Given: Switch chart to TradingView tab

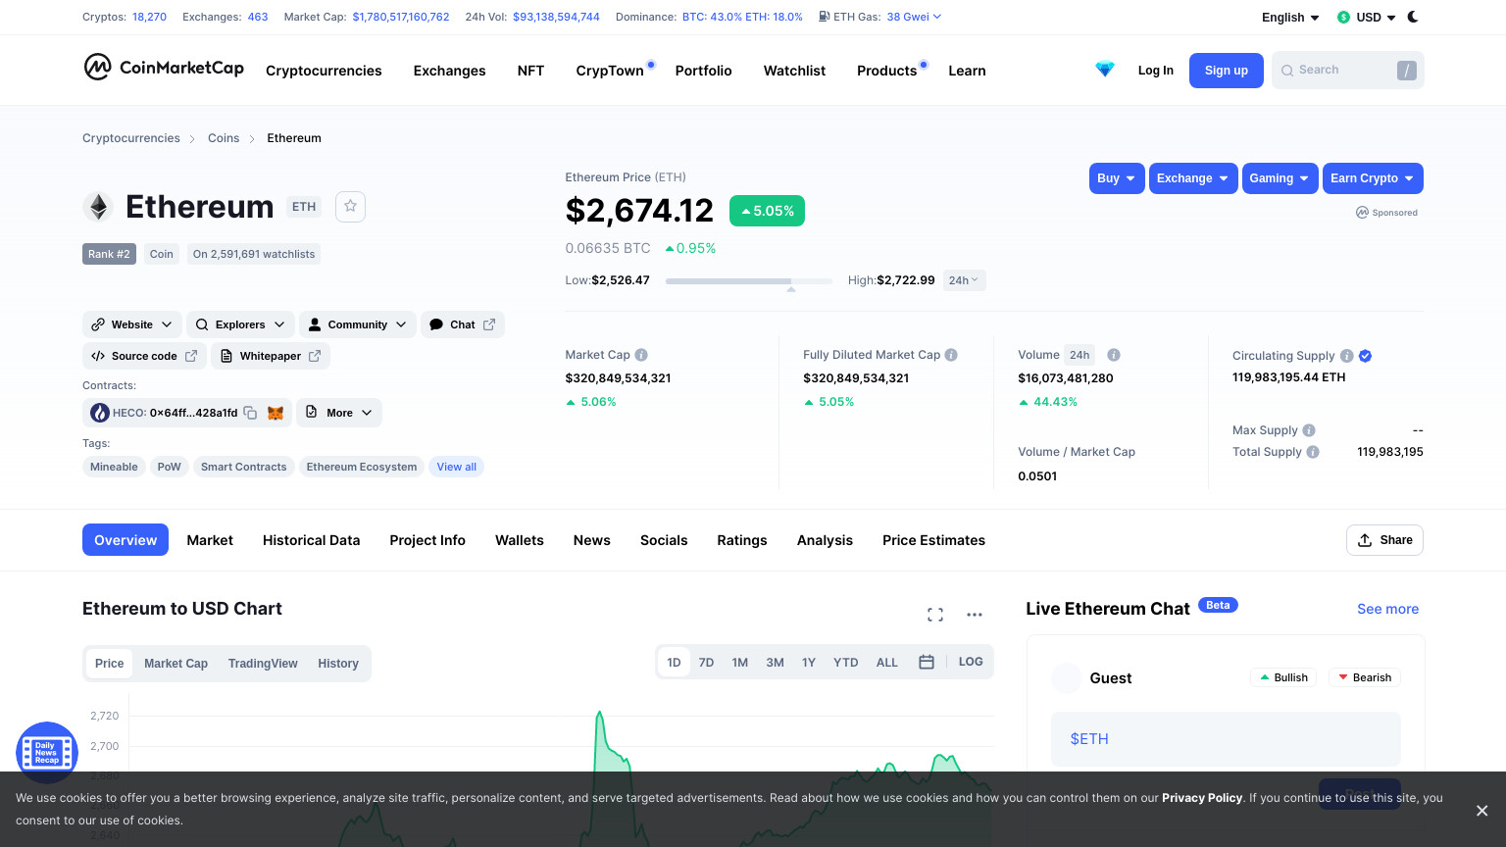Looking at the screenshot, I should pos(263,664).
